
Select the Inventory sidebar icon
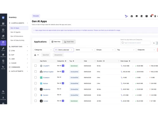coord(3,43)
